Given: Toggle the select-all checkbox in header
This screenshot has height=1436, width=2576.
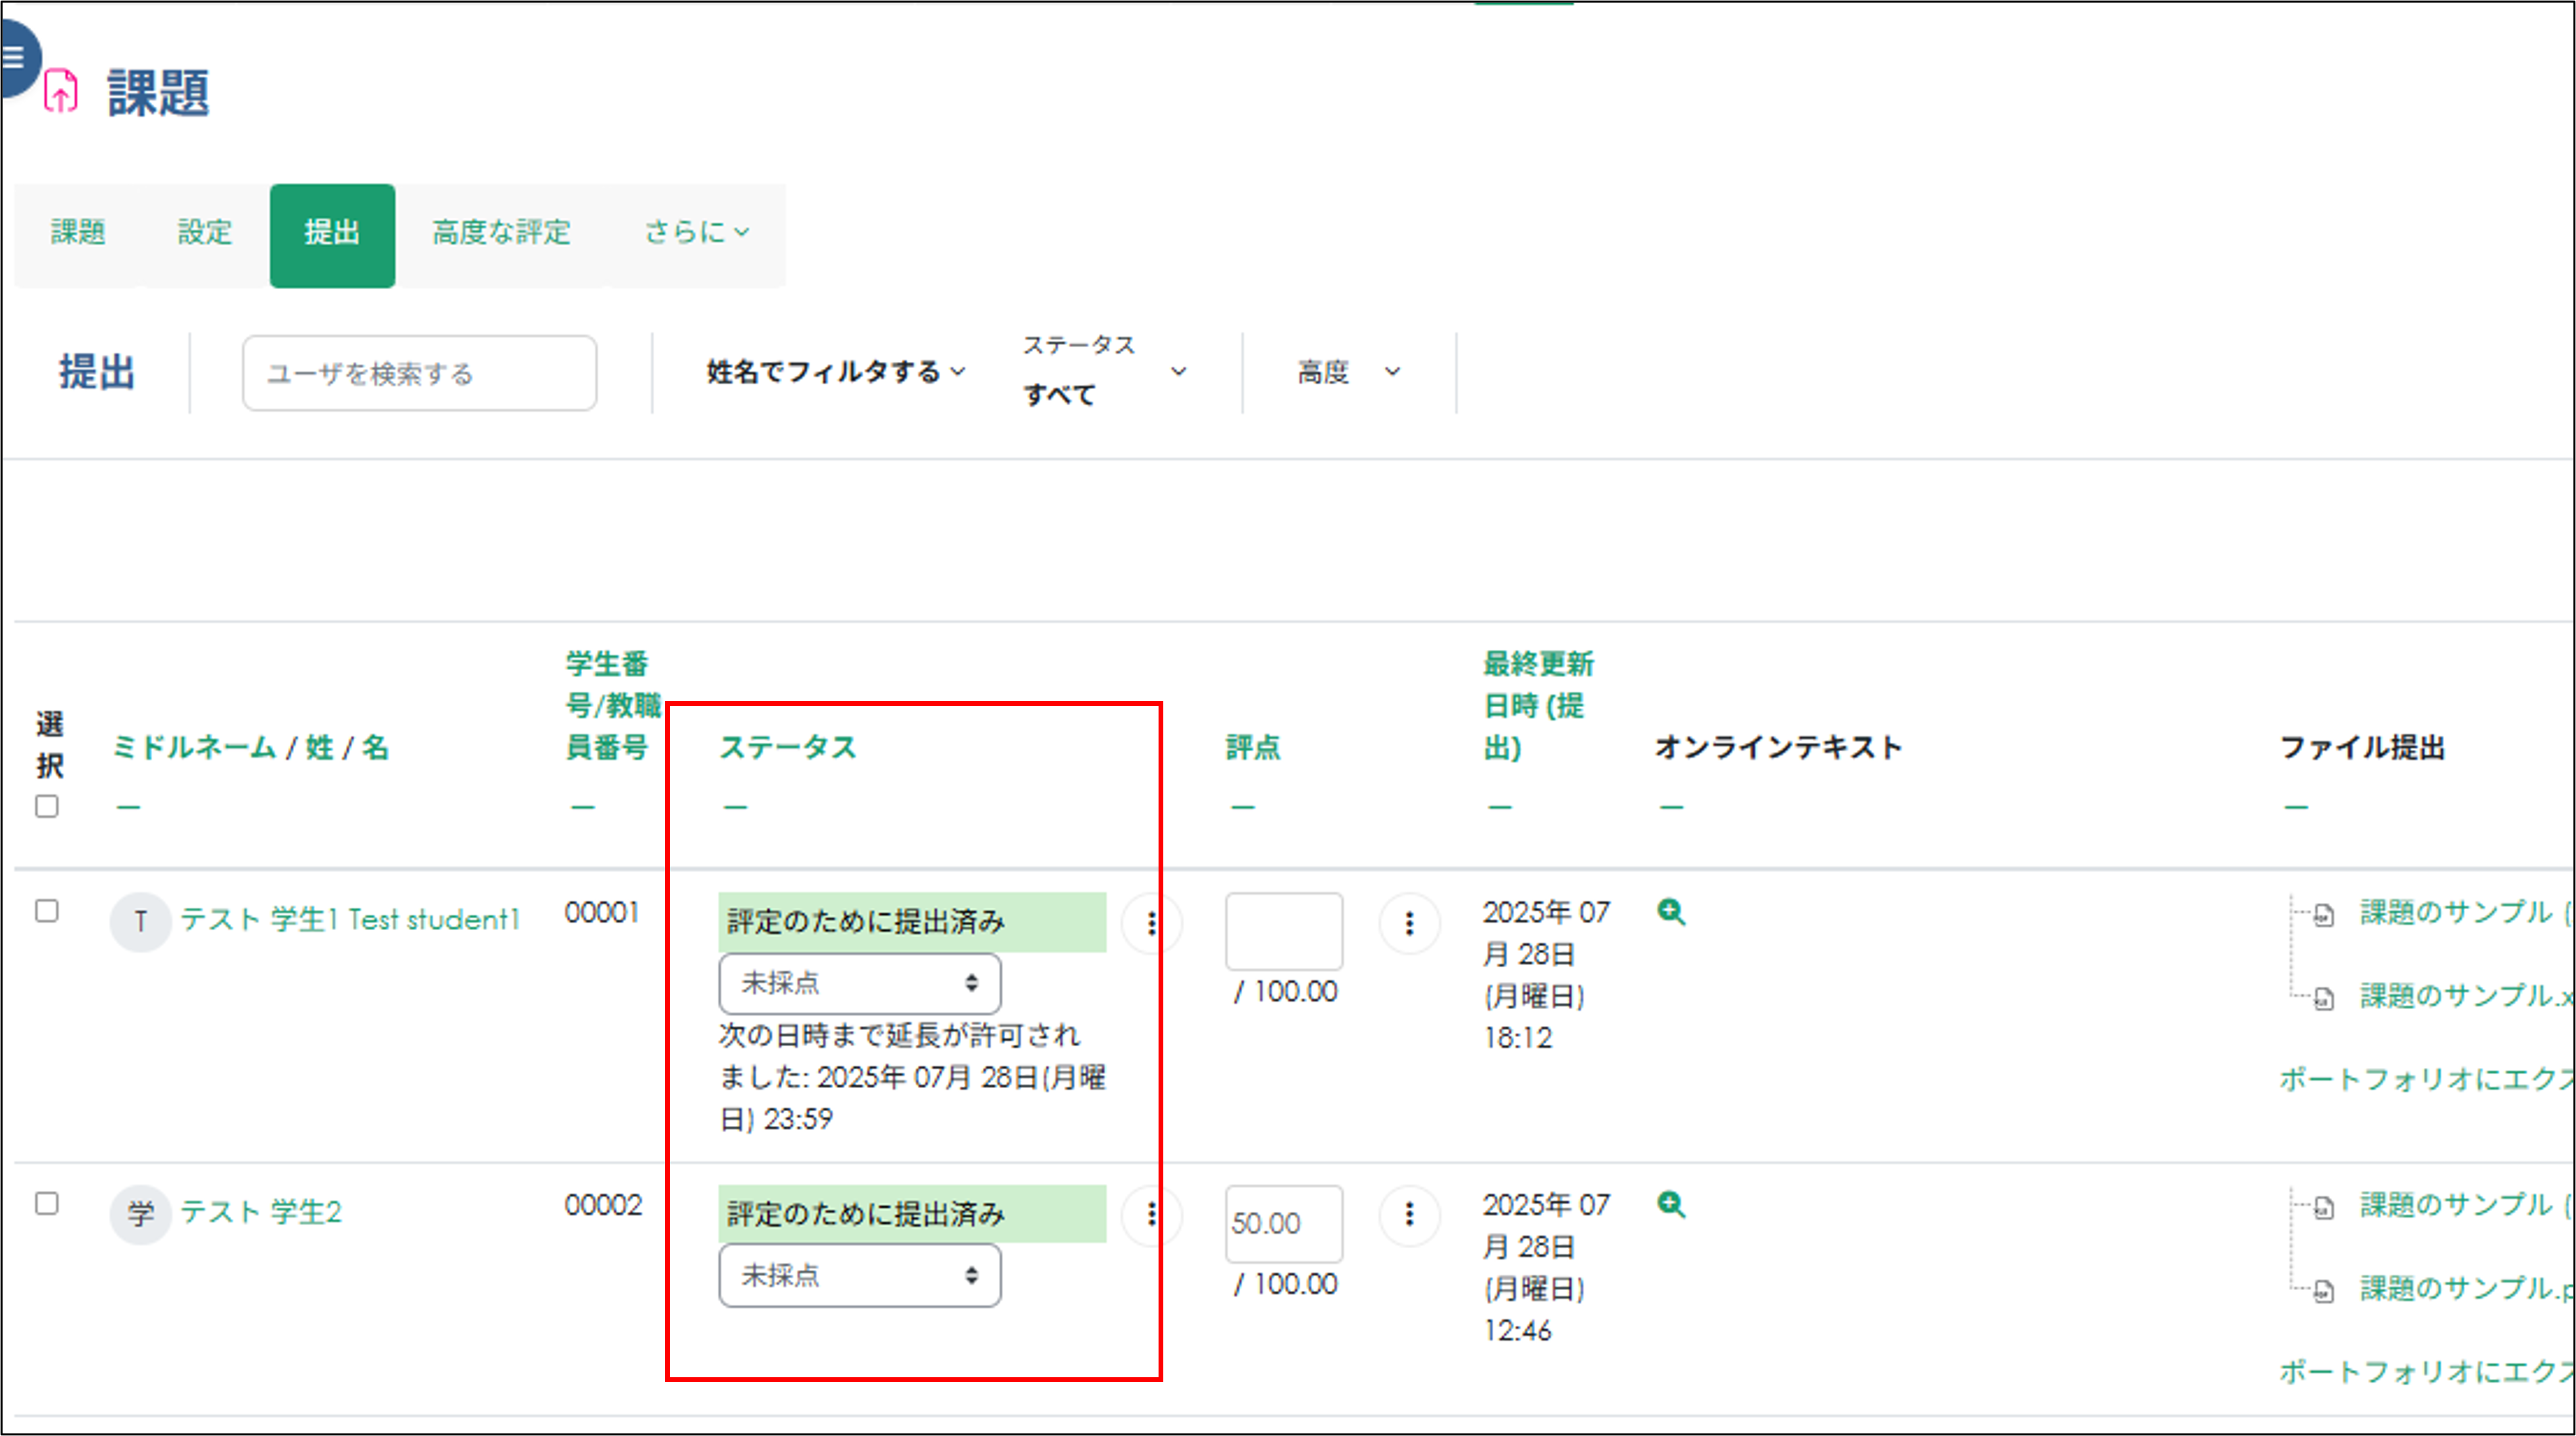Looking at the screenshot, I should point(47,806).
